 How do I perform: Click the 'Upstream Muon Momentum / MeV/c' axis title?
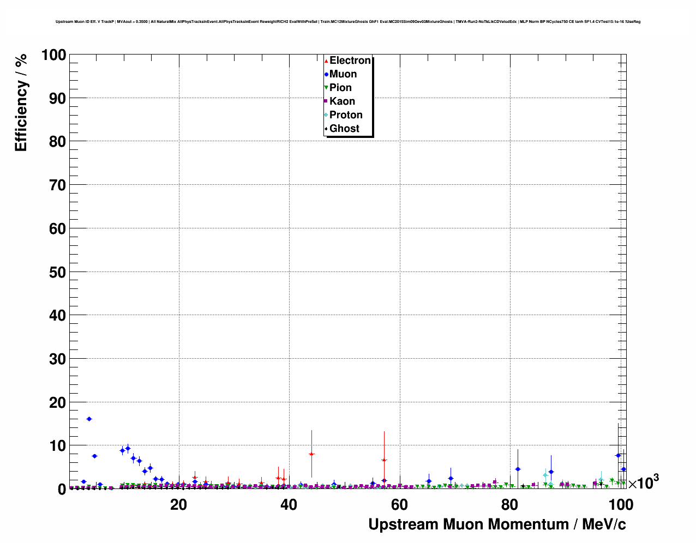pos(497,524)
